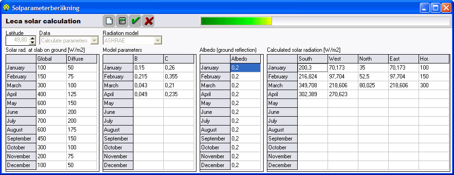This screenshot has height=175, width=454.
Task: Select the June Albedo cell
Action: point(245,112)
